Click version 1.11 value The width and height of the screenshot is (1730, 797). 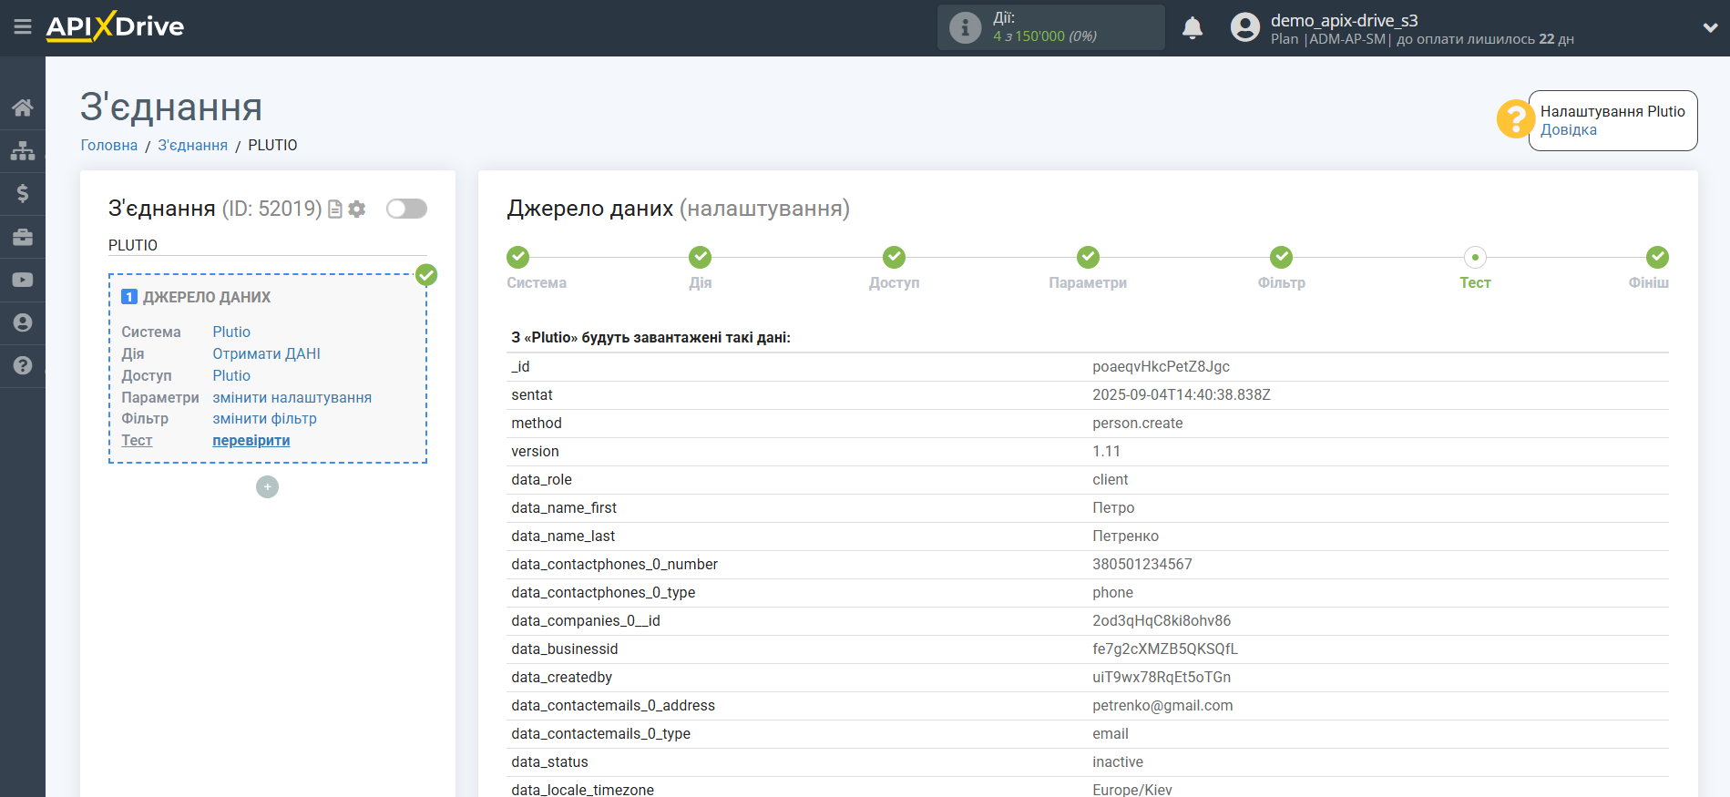[1107, 451]
